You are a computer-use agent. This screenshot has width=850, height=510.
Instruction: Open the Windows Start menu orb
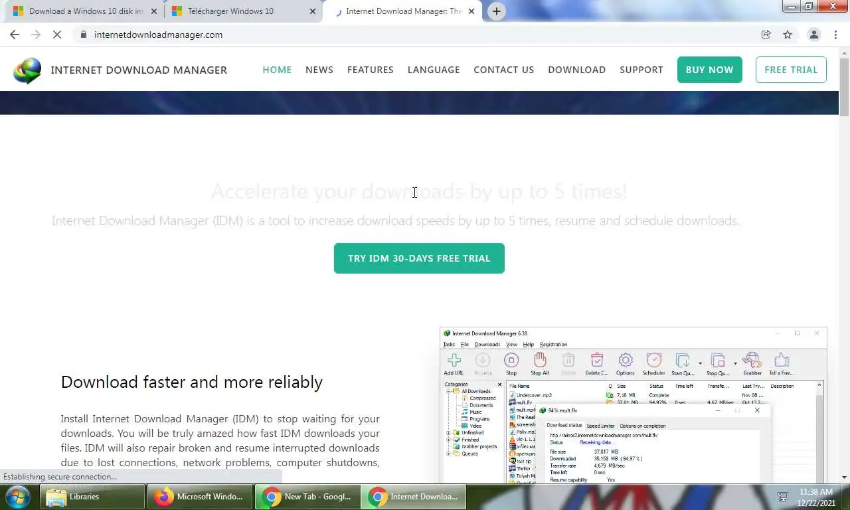tap(17, 497)
